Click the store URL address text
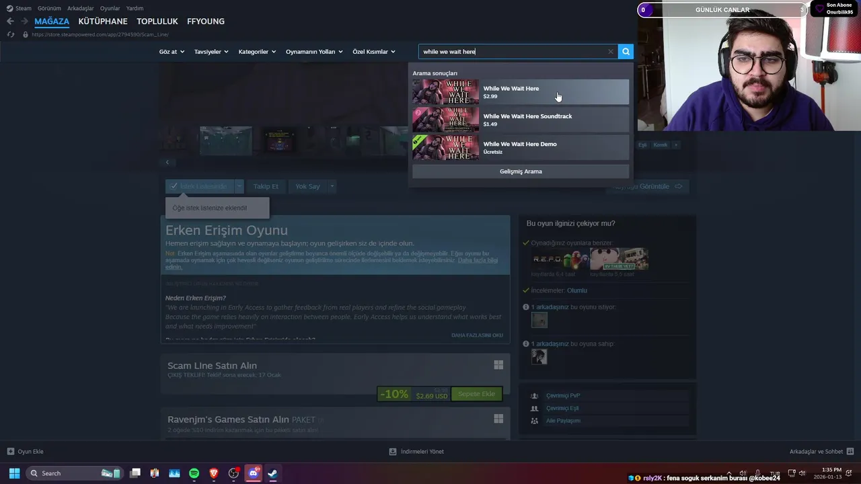 point(100,34)
